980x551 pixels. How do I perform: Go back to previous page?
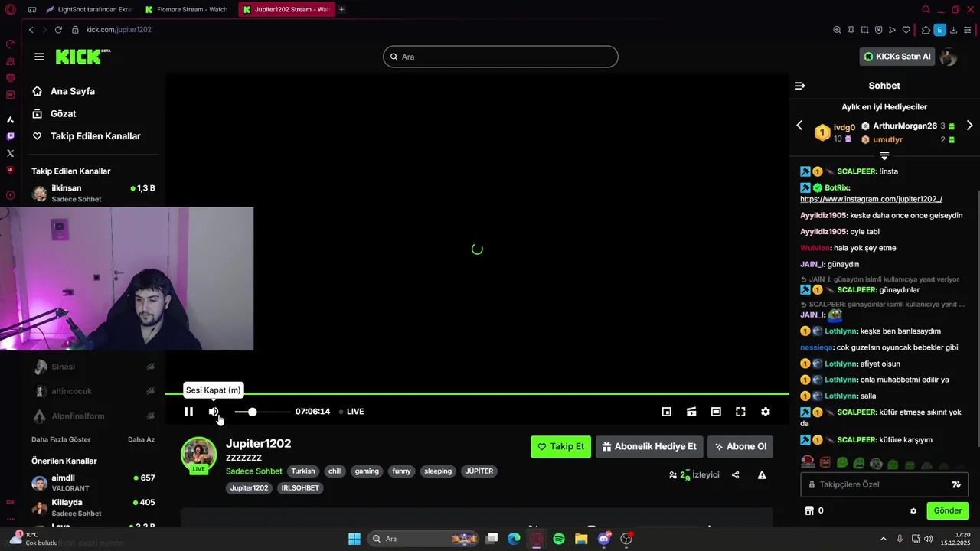tap(31, 30)
